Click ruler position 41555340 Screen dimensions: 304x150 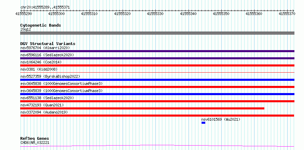(x=189, y=14)
